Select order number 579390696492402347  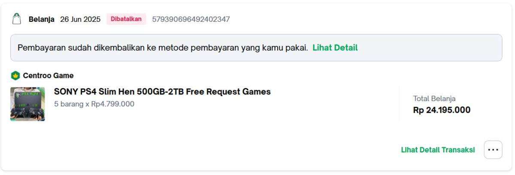point(191,19)
